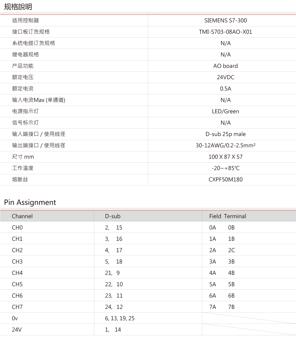
Task: Click the CH0 channel row label
Action: pyautogui.click(x=17, y=227)
